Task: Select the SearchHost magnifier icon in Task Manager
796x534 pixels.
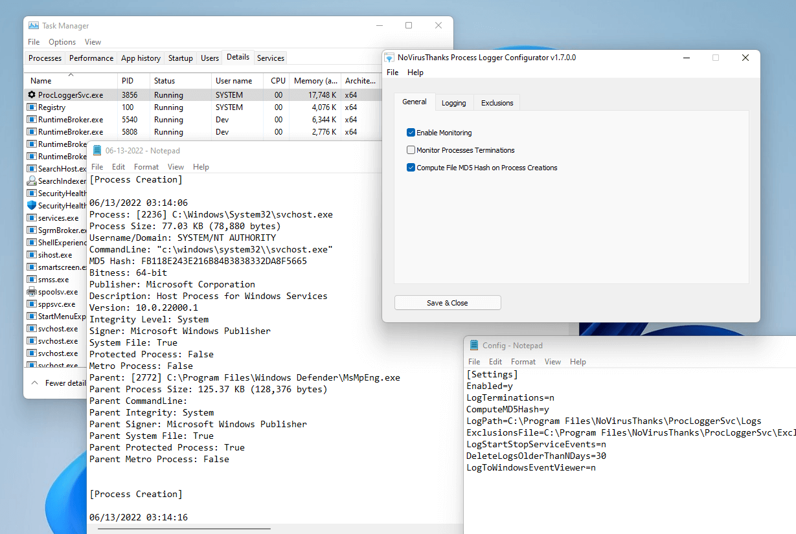Action: click(32, 169)
